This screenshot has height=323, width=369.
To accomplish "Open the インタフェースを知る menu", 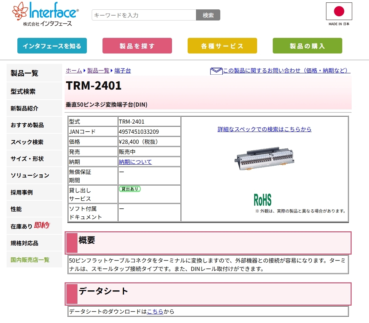I will (x=52, y=45).
